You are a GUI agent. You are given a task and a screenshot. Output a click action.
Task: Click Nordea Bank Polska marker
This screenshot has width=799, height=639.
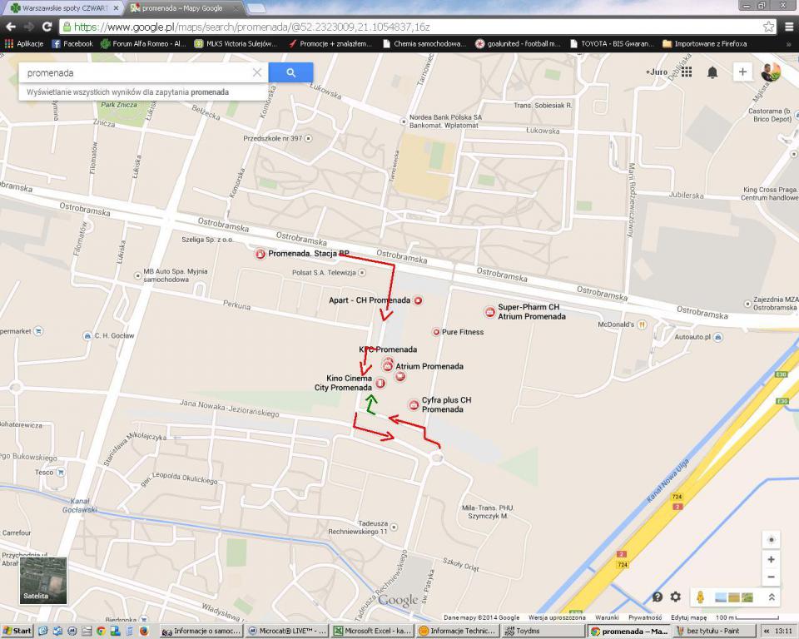point(404,121)
